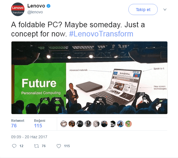
Task: View the Retweet 76 count list
Action: 18,124
